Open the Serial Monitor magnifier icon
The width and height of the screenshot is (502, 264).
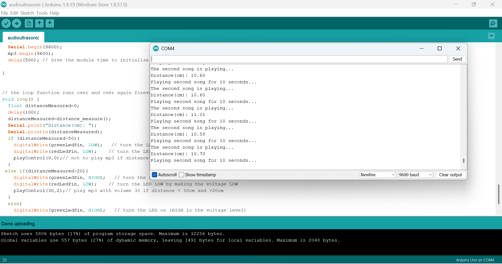pos(493,23)
